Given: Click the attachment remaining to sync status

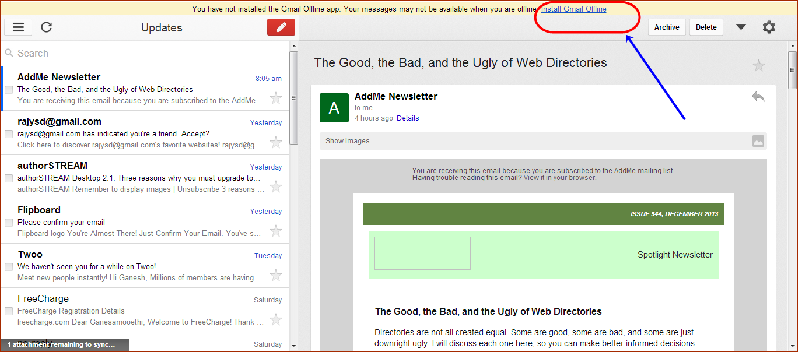Looking at the screenshot, I should [x=64, y=345].
